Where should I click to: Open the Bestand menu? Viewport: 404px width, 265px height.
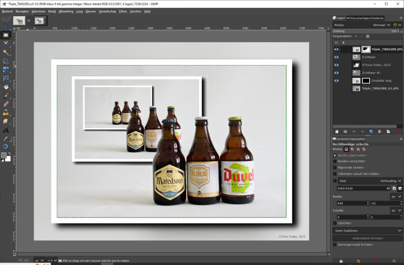[7, 11]
